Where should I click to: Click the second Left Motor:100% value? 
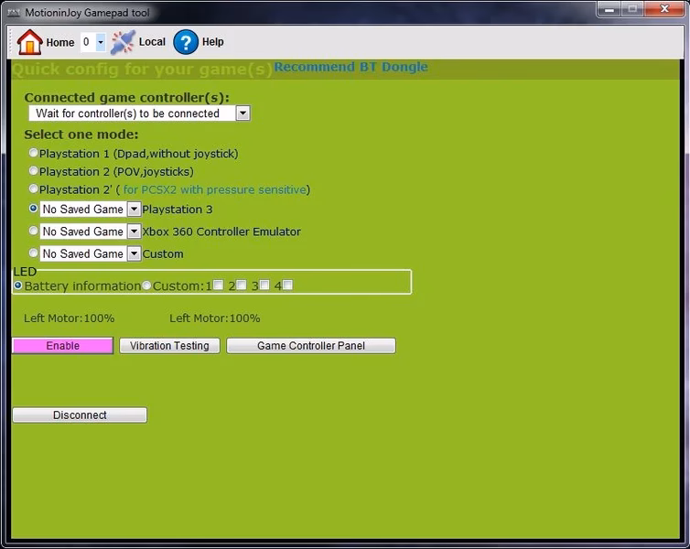(215, 318)
